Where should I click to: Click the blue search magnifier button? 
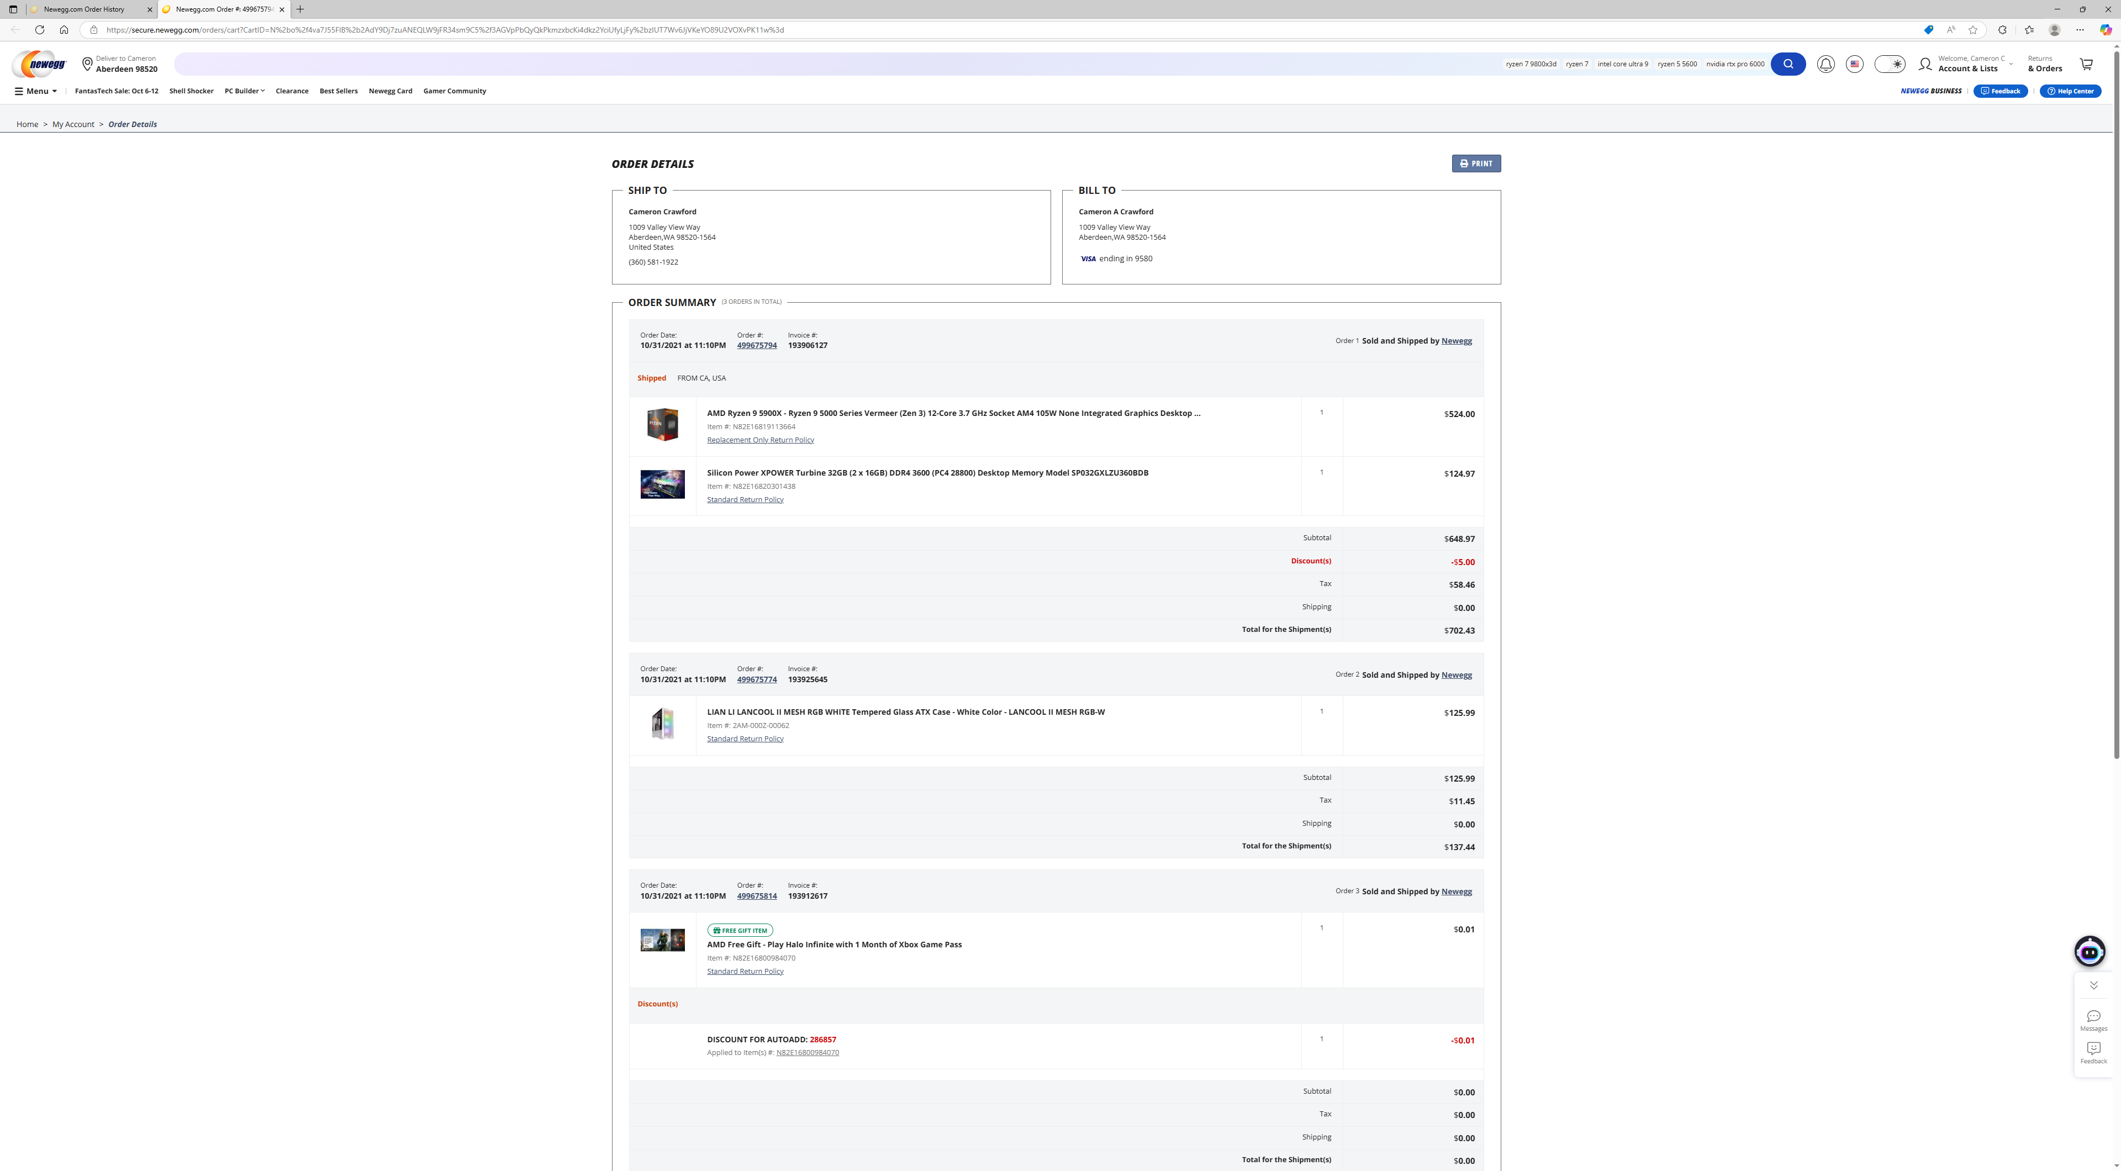click(1787, 64)
